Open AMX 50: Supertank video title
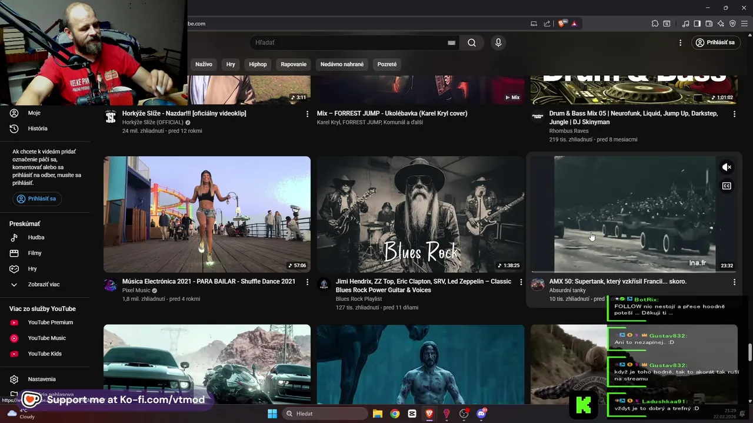 [618, 281]
